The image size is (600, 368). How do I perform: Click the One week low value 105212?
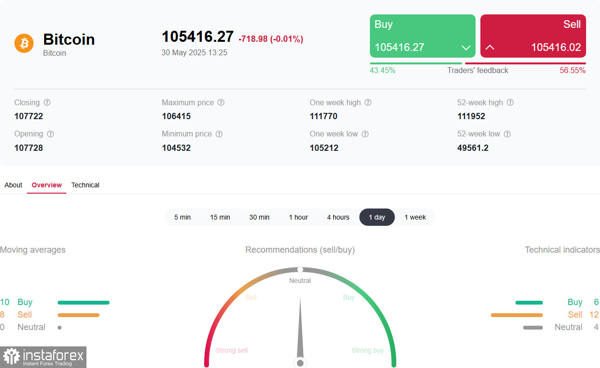click(324, 148)
